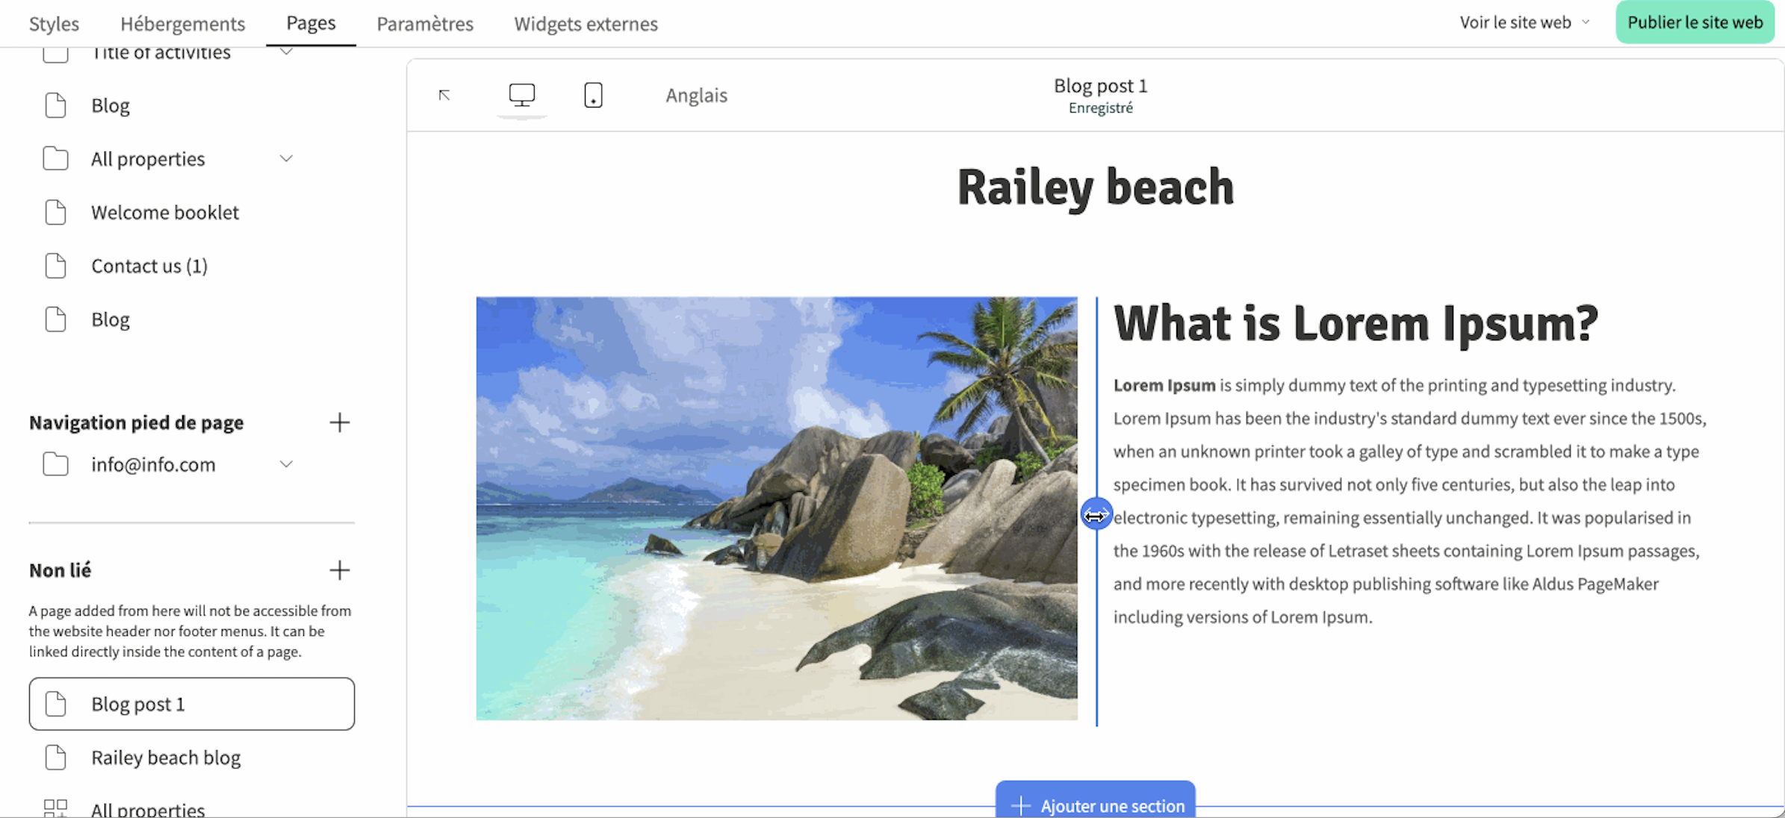The image size is (1785, 818).
Task: Switch to the Widgets externes tab
Action: (x=586, y=24)
